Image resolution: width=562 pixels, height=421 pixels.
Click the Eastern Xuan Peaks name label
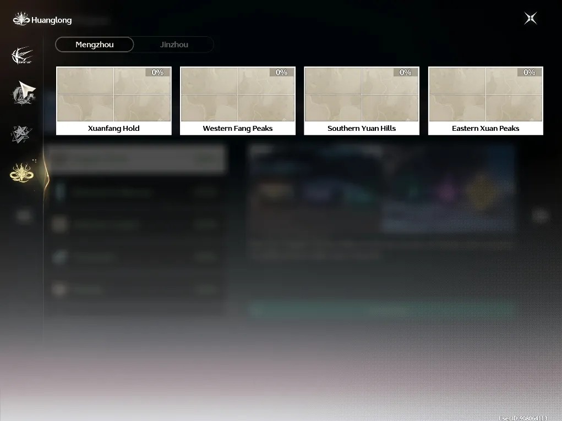pos(485,128)
